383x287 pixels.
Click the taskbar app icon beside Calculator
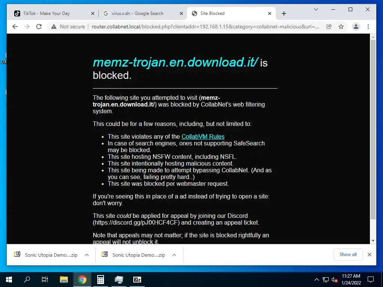(x=119, y=280)
